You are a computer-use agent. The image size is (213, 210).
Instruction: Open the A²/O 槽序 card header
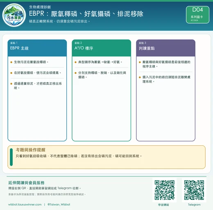(101, 48)
